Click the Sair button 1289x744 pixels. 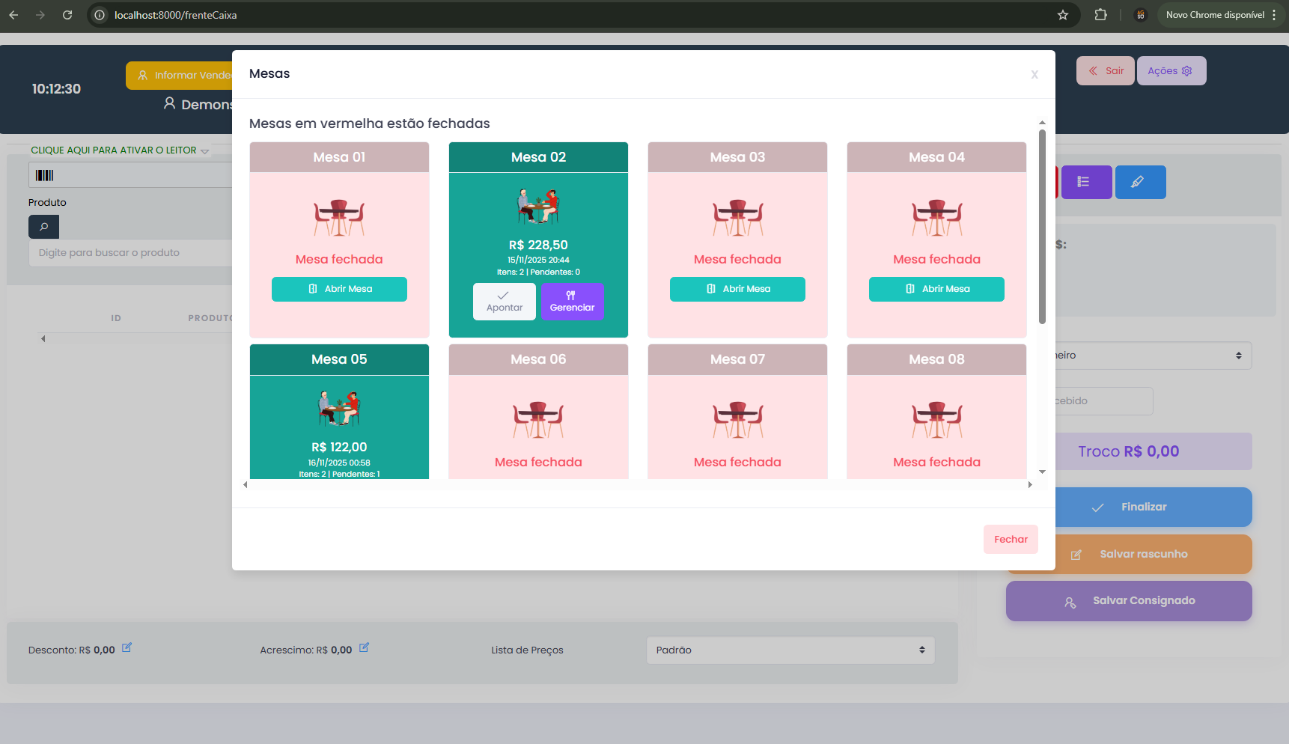(1106, 71)
